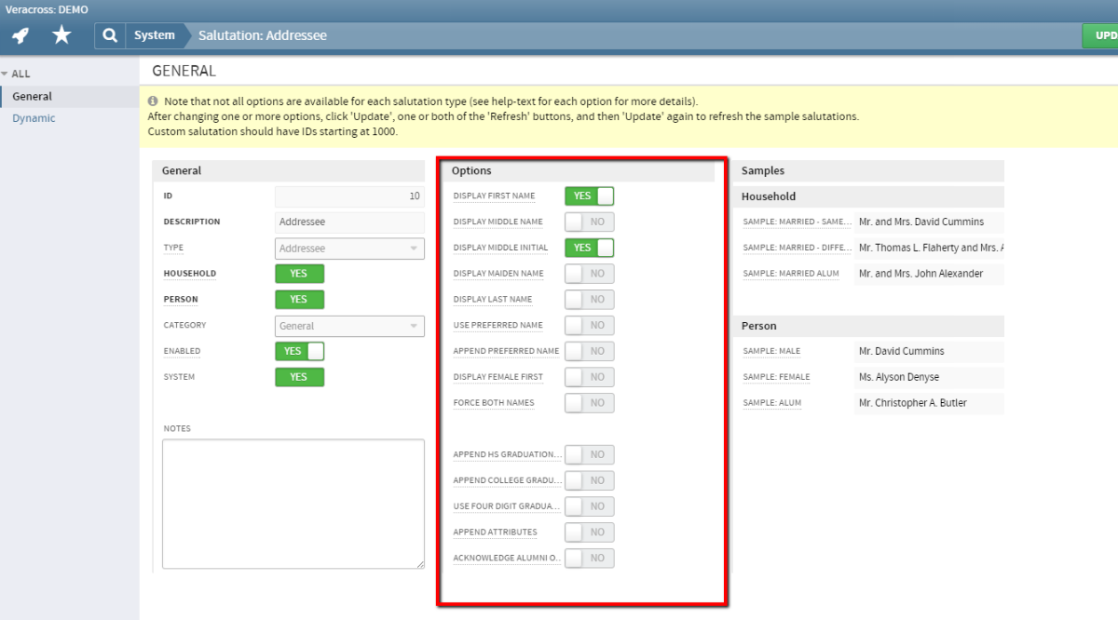Click the Description field with Addressee

click(349, 222)
